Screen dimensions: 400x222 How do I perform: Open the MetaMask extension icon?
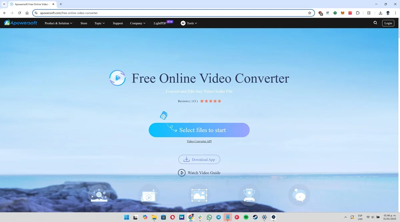pos(342,13)
